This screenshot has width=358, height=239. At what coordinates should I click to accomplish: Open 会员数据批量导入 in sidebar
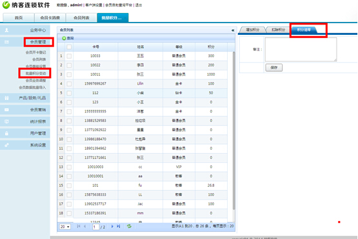[32, 87]
